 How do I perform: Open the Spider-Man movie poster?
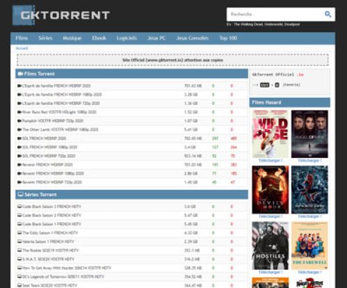[309, 190]
